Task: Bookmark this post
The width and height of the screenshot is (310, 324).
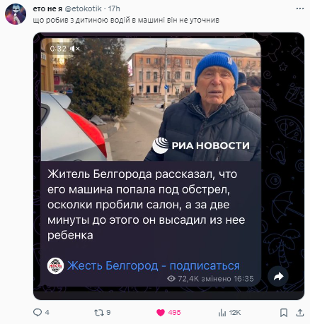Action: pos(284,313)
